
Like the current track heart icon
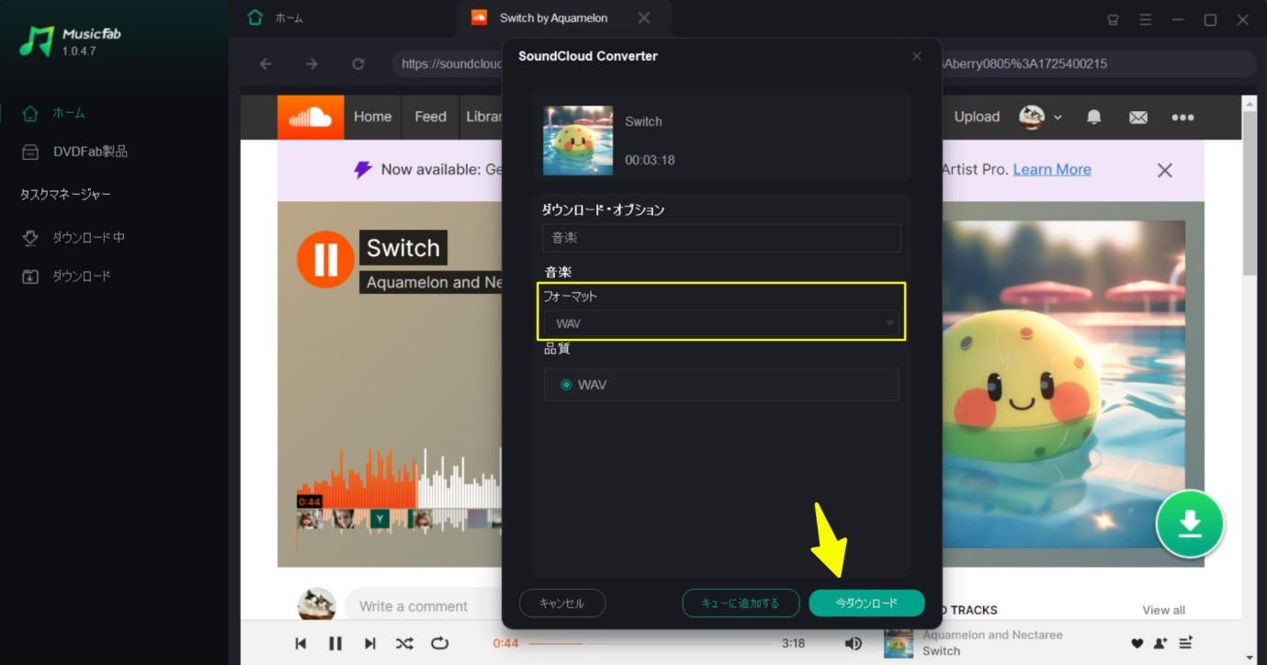1137,643
